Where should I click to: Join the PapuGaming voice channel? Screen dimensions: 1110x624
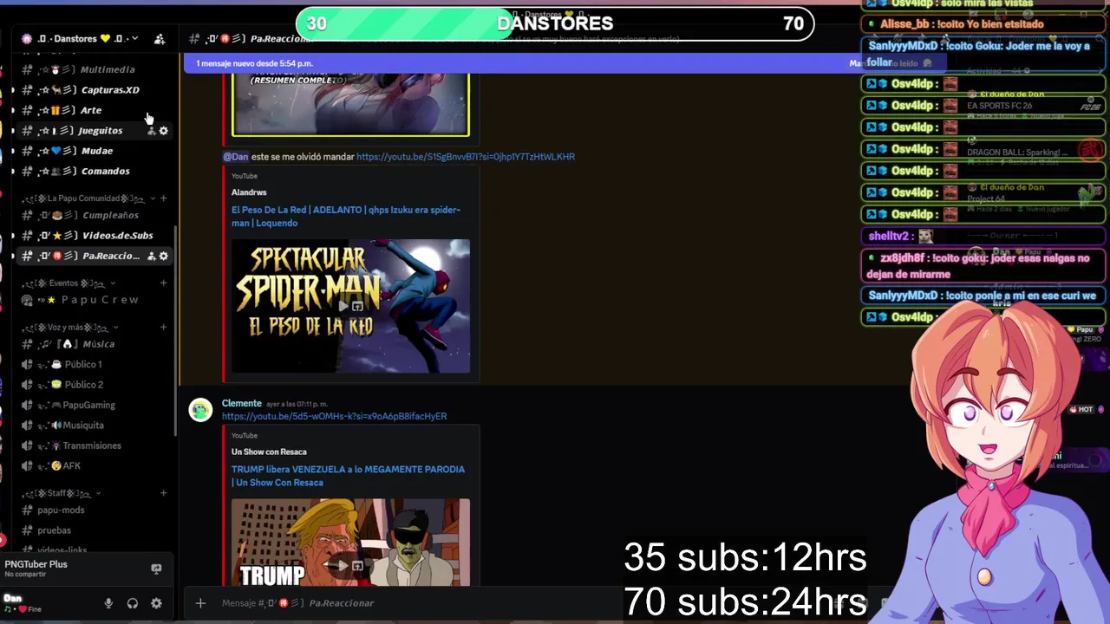(94, 405)
